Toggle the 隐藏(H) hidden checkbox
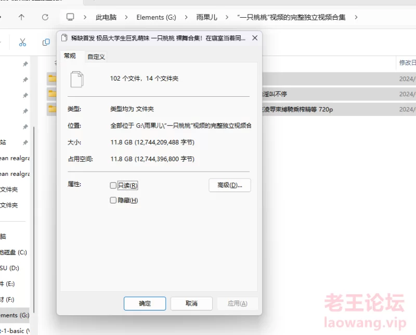416x335 pixels. 113,200
